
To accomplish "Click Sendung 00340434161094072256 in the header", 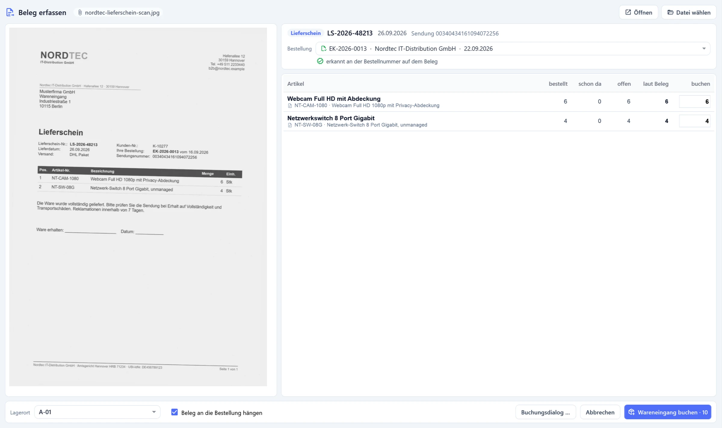I will tap(455, 33).
